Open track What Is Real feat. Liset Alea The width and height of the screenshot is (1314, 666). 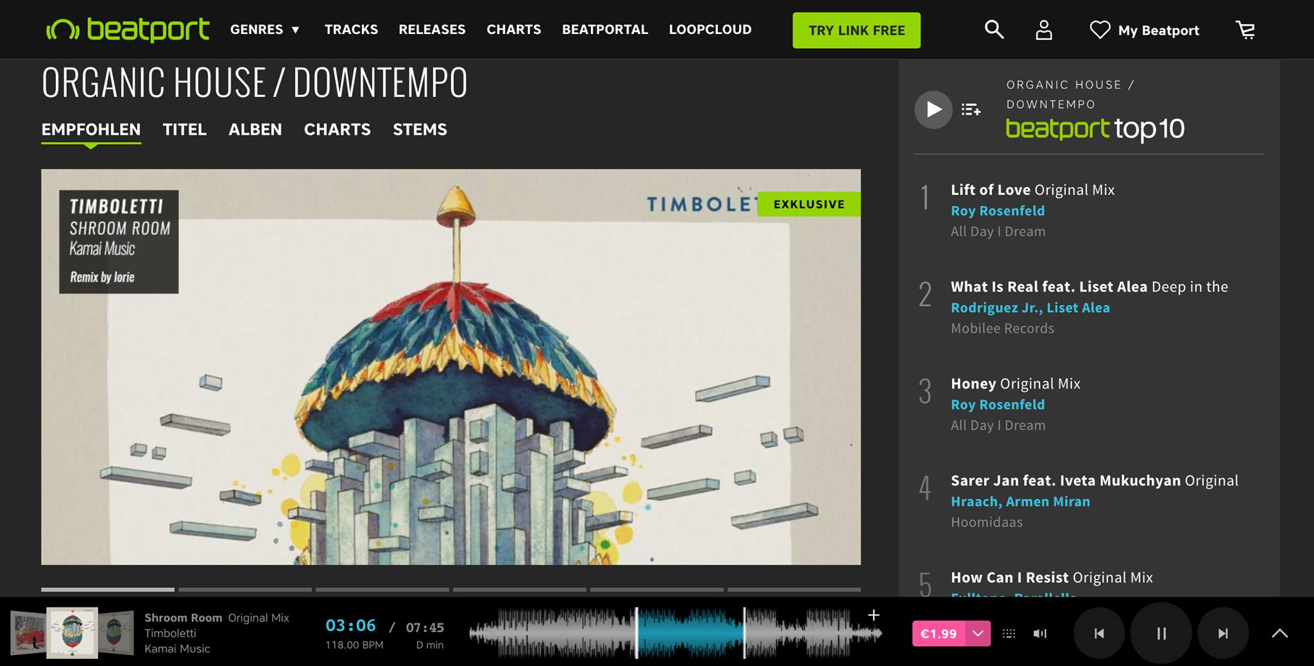click(1089, 287)
